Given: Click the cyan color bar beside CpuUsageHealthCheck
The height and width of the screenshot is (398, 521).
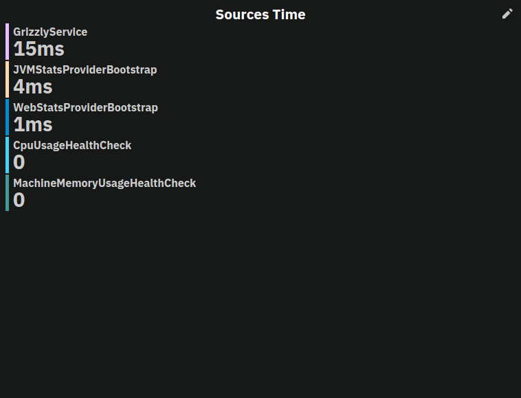Looking at the screenshot, I should coord(7,155).
